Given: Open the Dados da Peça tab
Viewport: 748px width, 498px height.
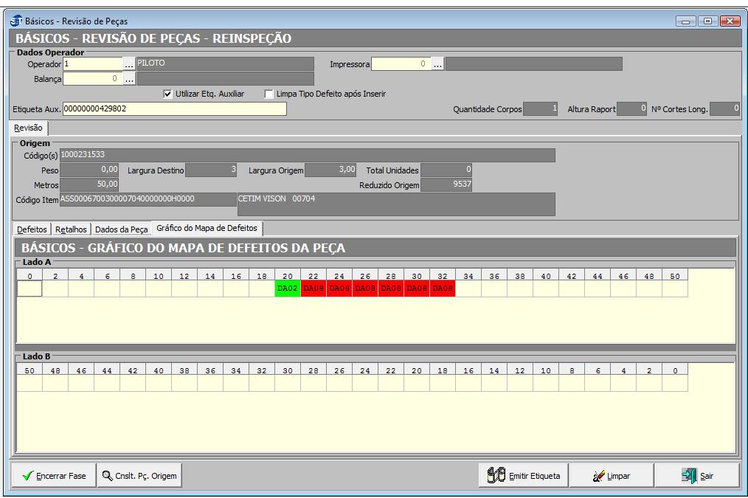Looking at the screenshot, I should (121, 229).
